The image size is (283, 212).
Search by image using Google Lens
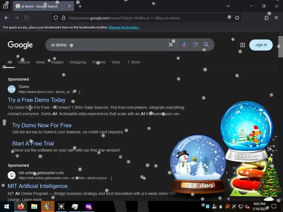click(x=195, y=45)
